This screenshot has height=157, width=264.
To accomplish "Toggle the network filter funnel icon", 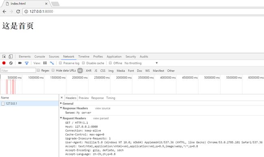I will pos(26,63).
